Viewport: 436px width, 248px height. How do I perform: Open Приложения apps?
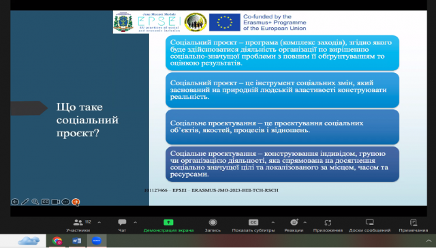point(328,226)
